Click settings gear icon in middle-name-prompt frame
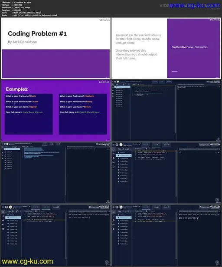 point(114,229)
